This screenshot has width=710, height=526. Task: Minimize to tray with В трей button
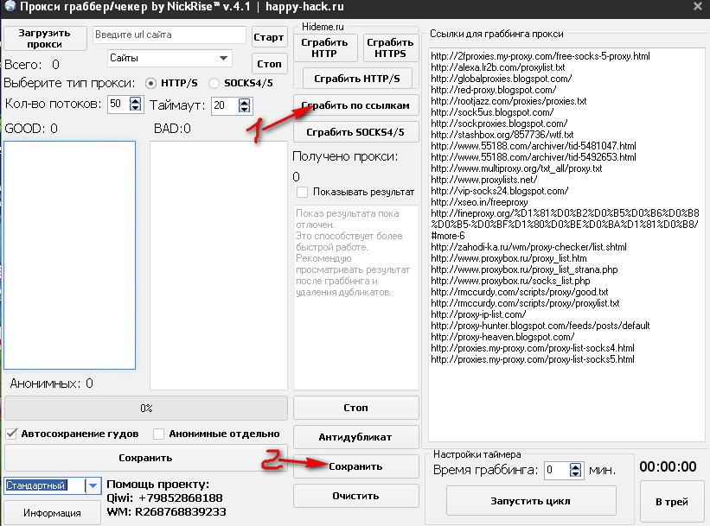[670, 501]
